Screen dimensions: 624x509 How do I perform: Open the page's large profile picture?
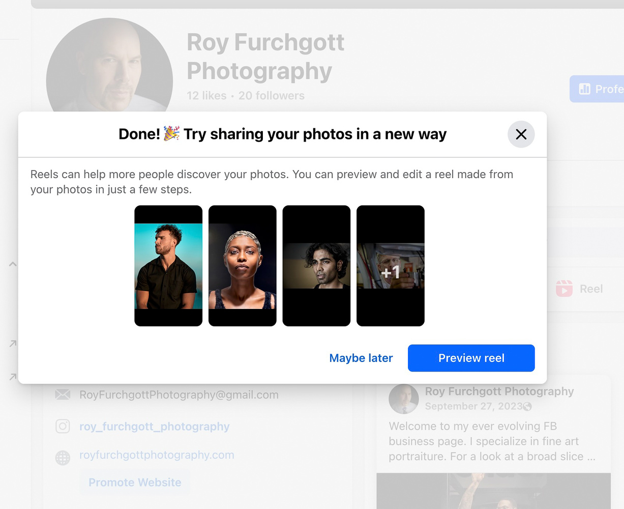[x=109, y=66]
